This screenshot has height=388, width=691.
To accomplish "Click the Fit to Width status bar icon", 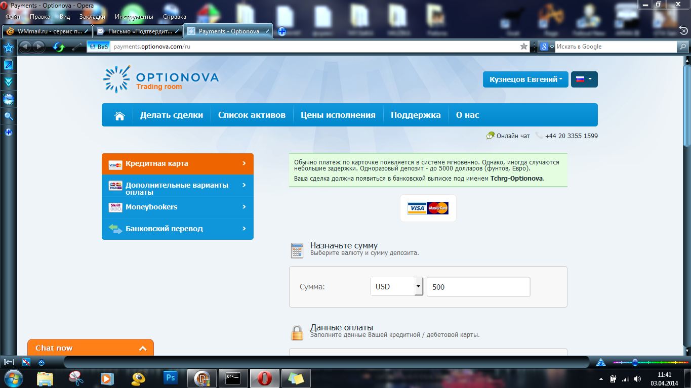I will point(26,362).
